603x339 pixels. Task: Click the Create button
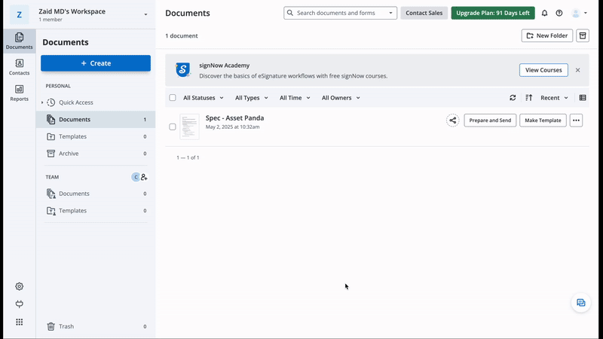96,63
